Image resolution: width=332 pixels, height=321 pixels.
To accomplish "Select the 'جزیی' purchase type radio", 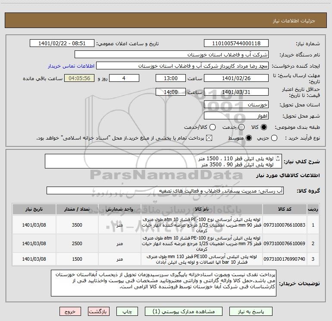I will pyautogui.click(x=274, y=138).
